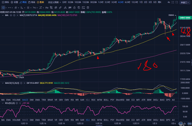The image size is (192, 126).
Task: Remove the MA indicator with its X
Action: coord(17,15)
